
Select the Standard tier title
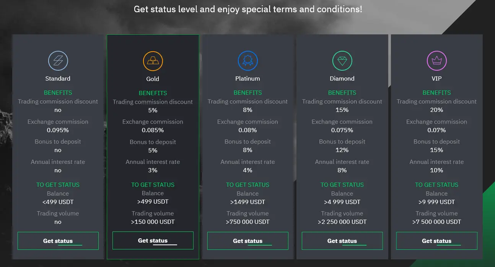[58, 79]
